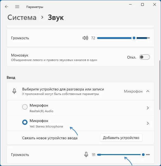Click the output Громкость slider track
The height and width of the screenshot is (166, 161).
(123, 38)
